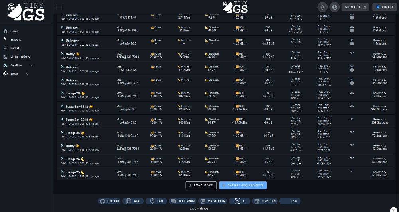Open Tianqi-29 packet row
Viewport: 399px width, 212px height.
click(x=226, y=95)
